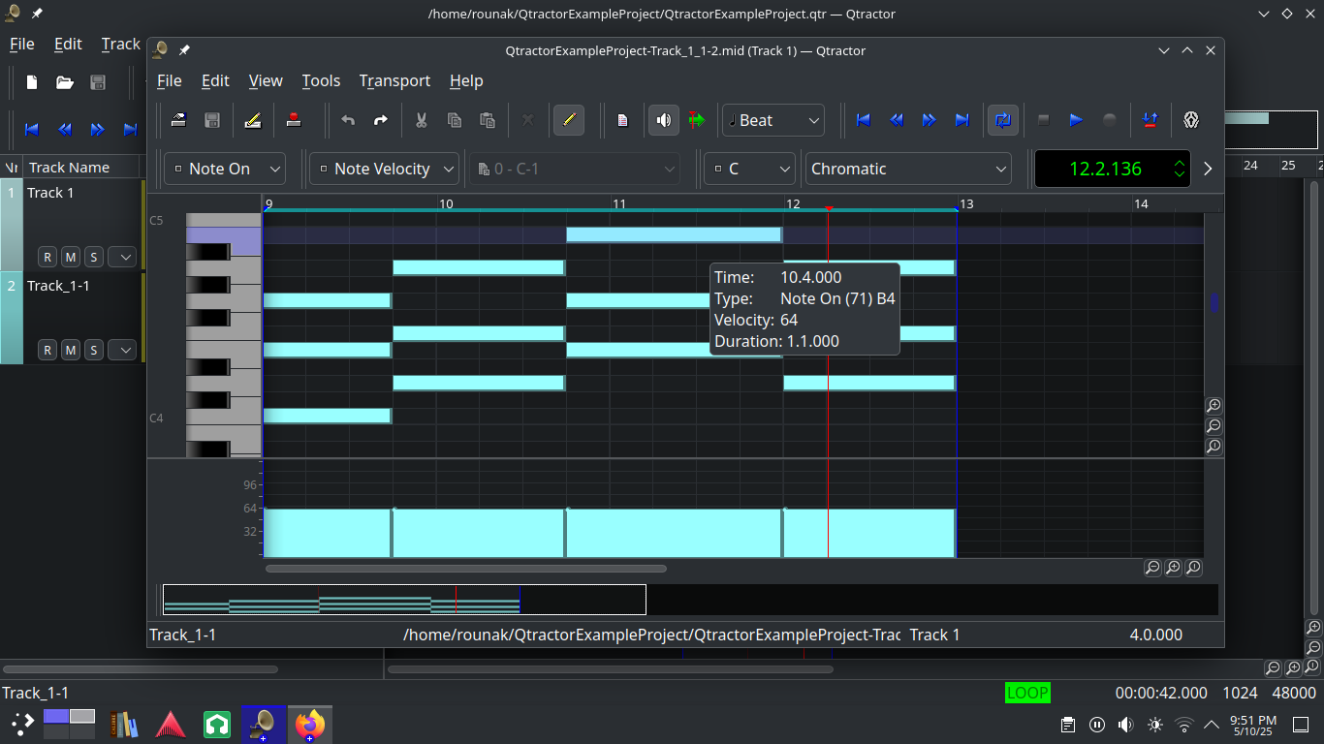Toggle the Edit Draw pencil tool
The image size is (1324, 744).
(x=569, y=120)
